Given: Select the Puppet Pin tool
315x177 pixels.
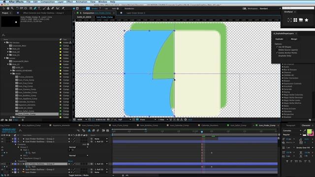Looking at the screenshot, I should click(63, 8).
